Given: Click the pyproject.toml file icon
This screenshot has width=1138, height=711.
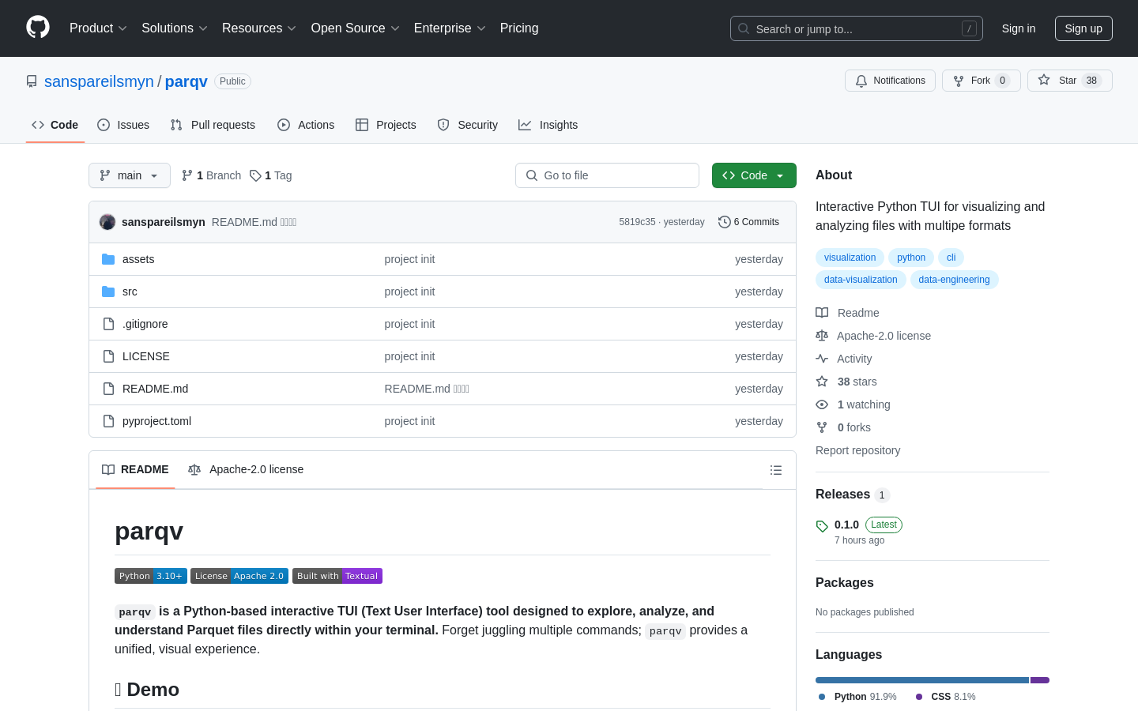Looking at the screenshot, I should pyautogui.click(x=108, y=421).
